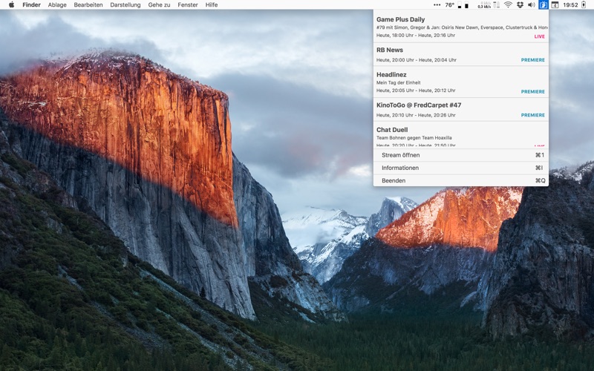Click the KinoToGo @ FredCarpet #47 entry

coord(461,110)
